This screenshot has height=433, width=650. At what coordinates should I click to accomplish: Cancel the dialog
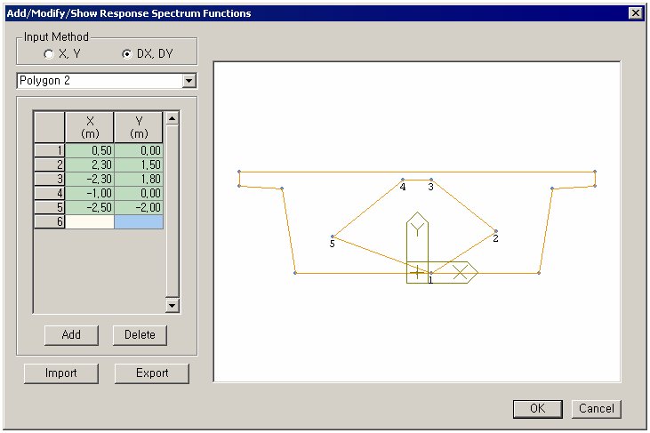tap(596, 408)
